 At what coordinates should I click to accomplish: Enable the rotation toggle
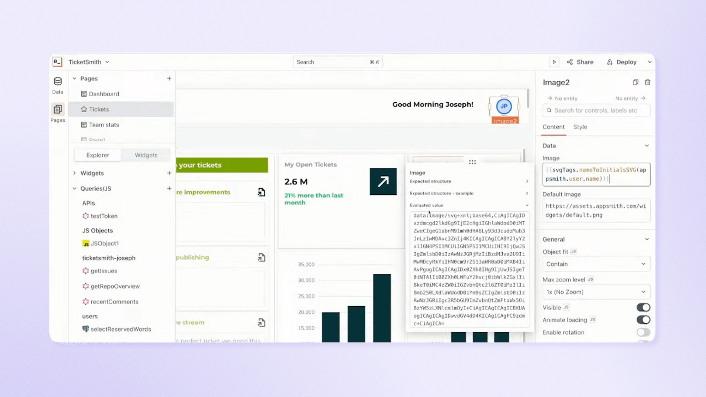click(643, 332)
